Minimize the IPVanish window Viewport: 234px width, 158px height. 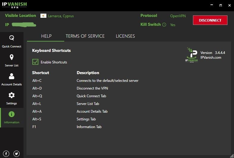pos(212,5)
